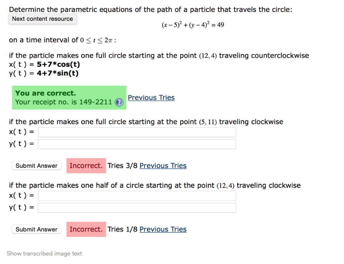344x264 pixels.
Task: Open Previous Tries for the correct counterclockwise answer
Action: pos(151,97)
